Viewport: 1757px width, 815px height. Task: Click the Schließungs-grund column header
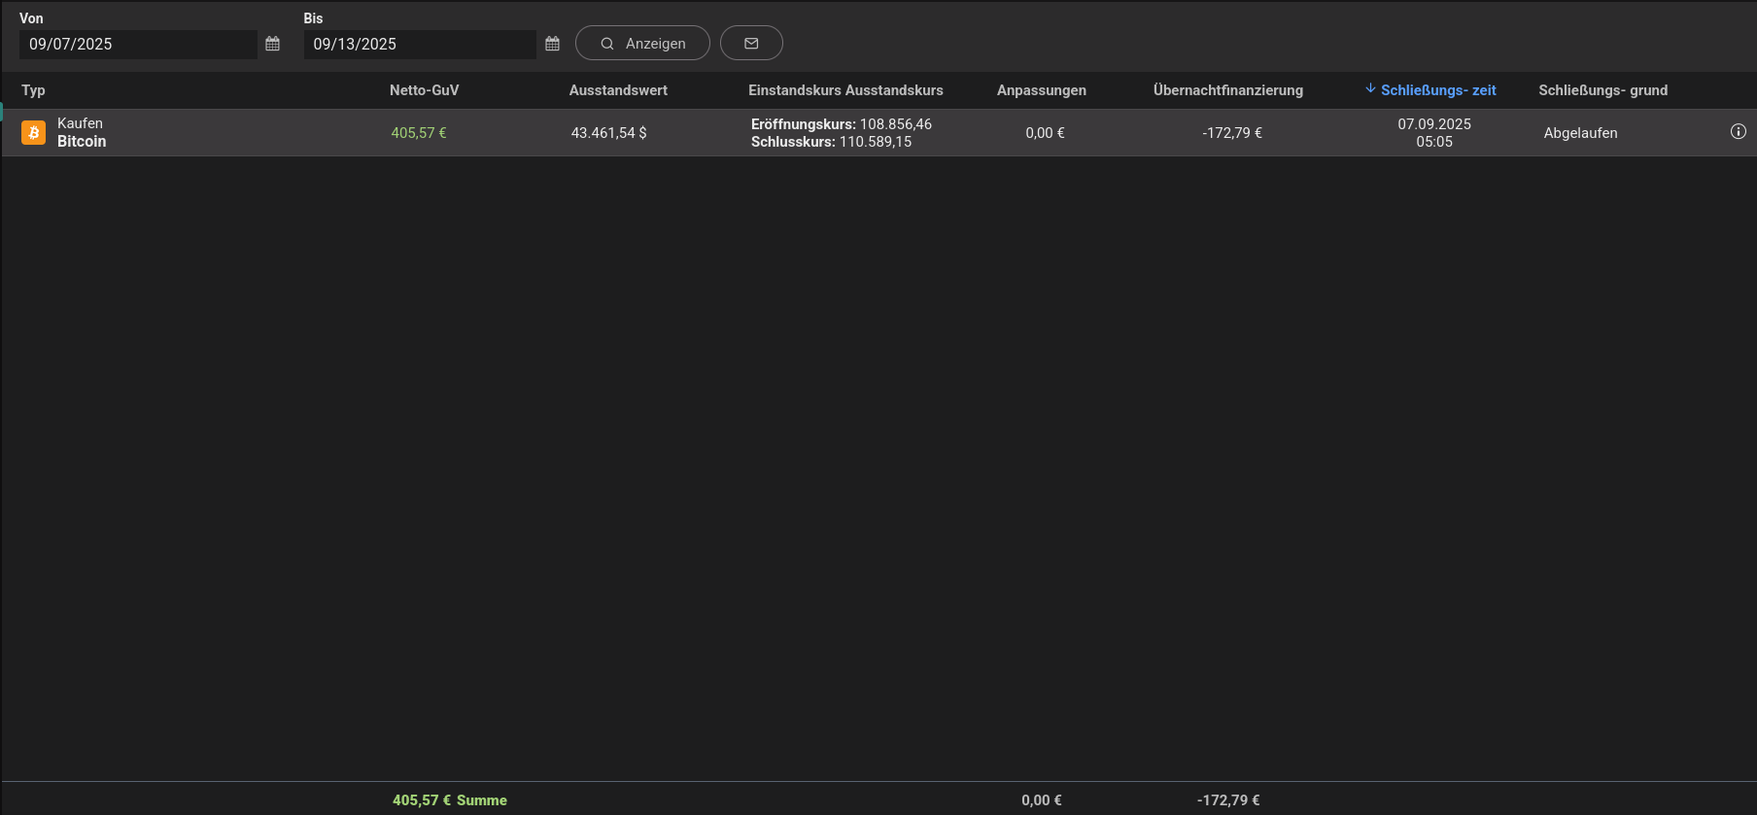1602,90
